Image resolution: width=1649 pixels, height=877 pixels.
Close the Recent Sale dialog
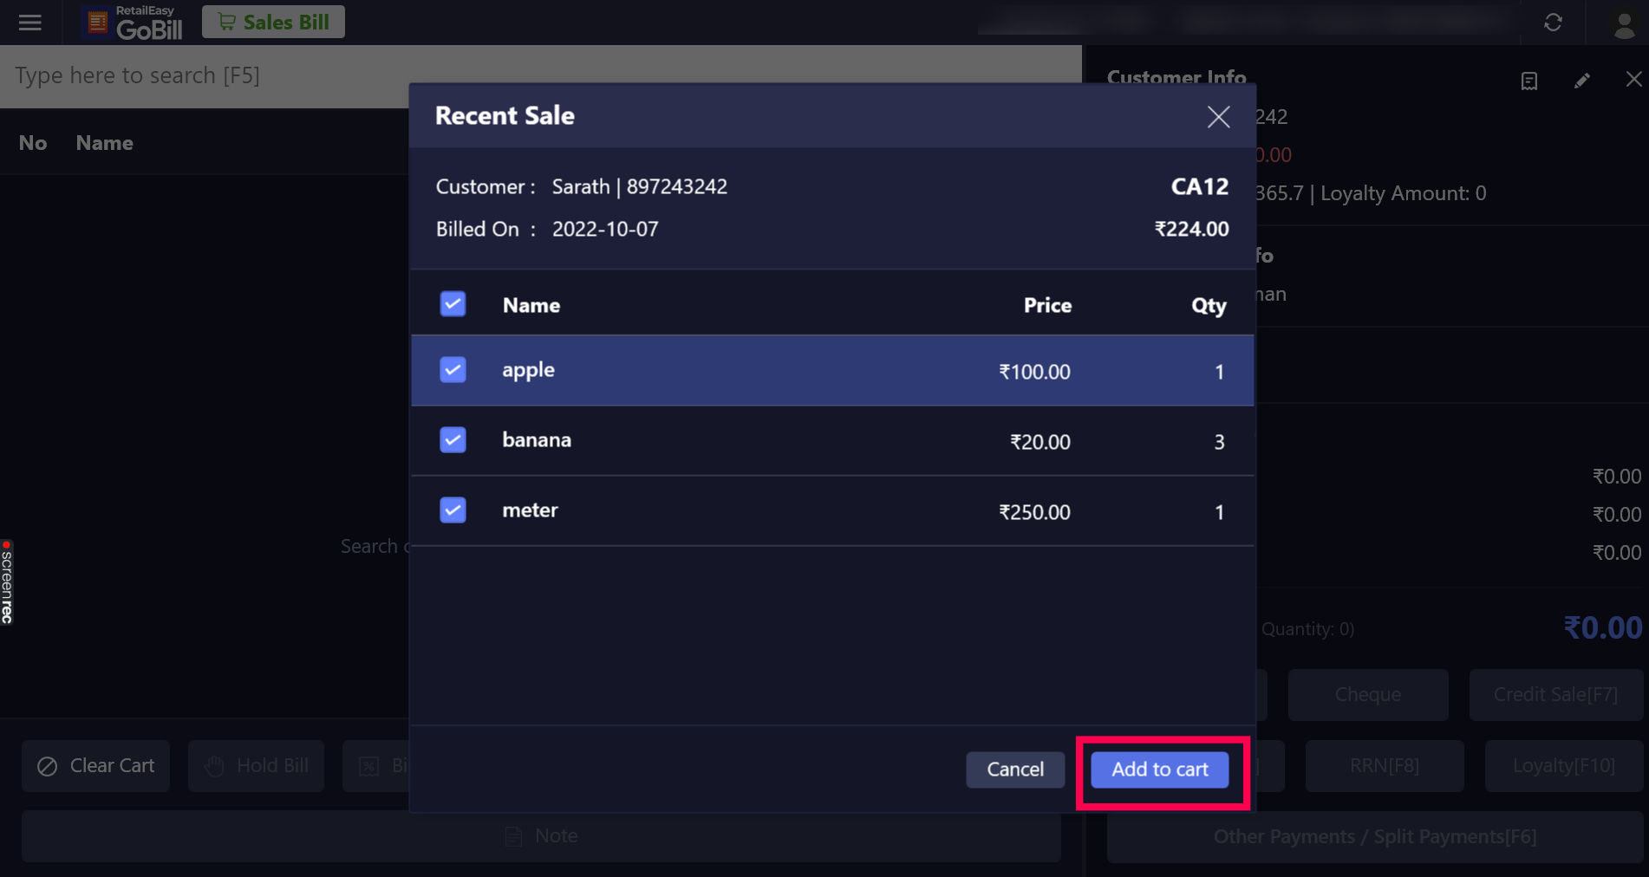point(1218,117)
